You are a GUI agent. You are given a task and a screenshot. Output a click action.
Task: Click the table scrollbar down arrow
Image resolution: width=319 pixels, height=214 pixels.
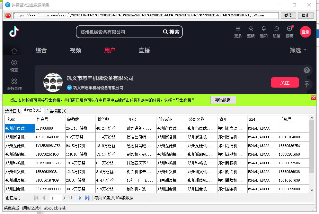(x=312, y=190)
